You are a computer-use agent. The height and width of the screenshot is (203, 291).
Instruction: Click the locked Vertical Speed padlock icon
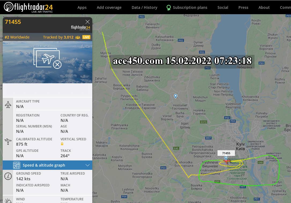click(62, 144)
